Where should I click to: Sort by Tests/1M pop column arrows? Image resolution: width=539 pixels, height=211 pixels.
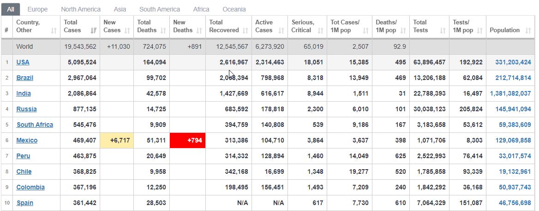click(x=479, y=31)
